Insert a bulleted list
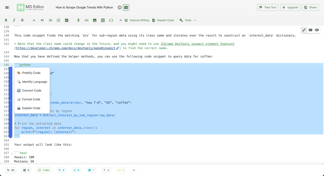Image resolution: width=324 pixels, height=176 pixels. (x=50, y=20)
